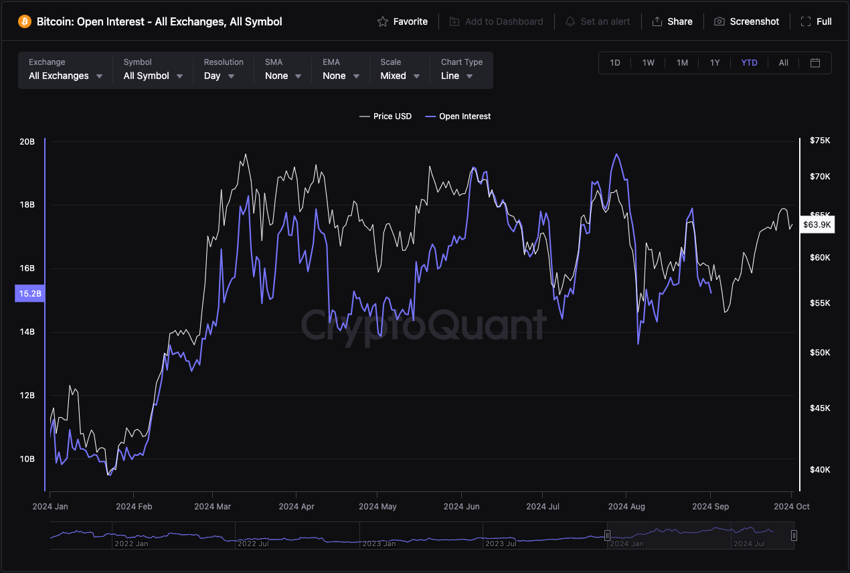
Task: Click Set an alert text
Action: pyautogui.click(x=606, y=21)
